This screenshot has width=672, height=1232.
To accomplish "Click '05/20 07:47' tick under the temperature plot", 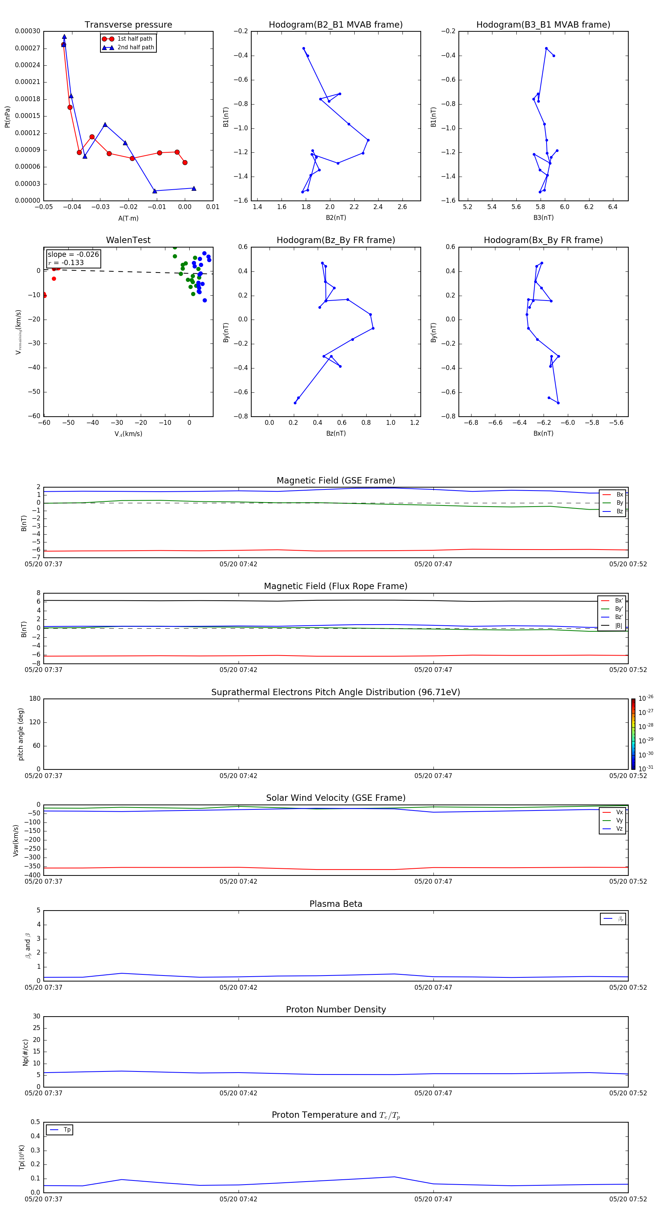I will (433, 1199).
